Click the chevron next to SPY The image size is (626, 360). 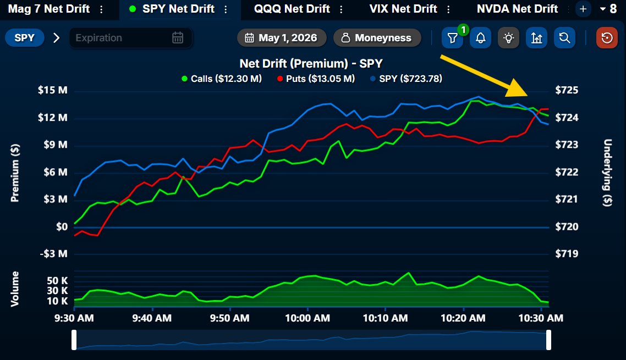[x=56, y=38]
